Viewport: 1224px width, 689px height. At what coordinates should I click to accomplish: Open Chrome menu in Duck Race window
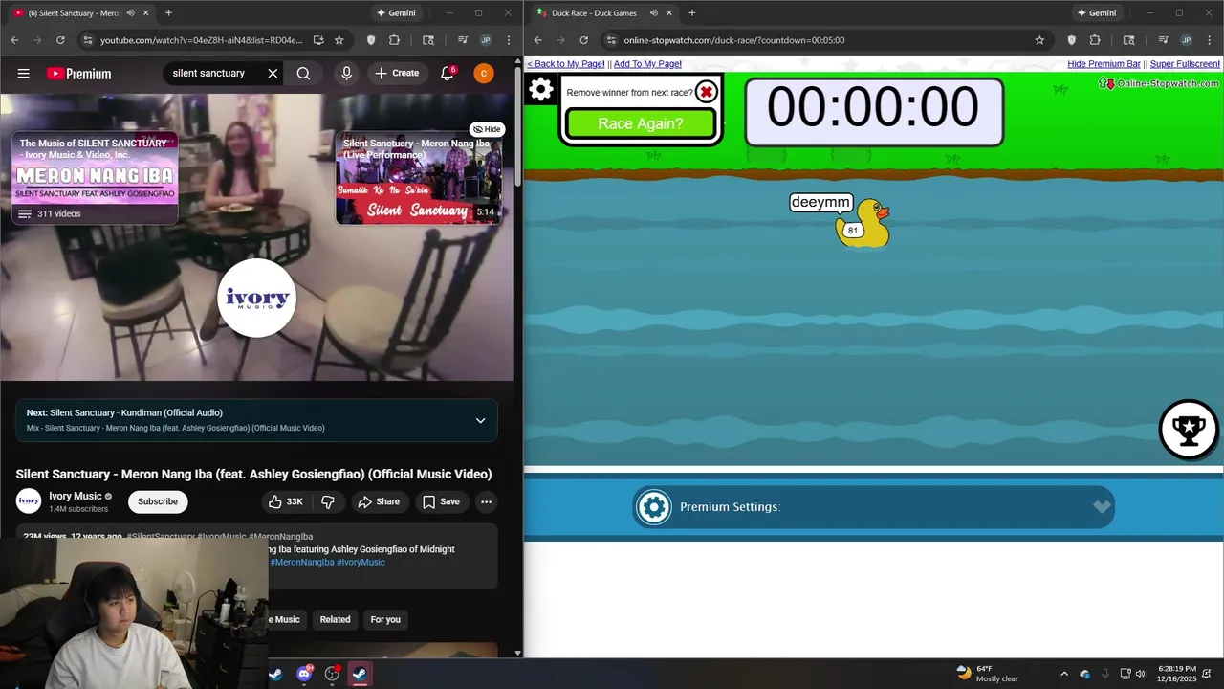click(1211, 40)
